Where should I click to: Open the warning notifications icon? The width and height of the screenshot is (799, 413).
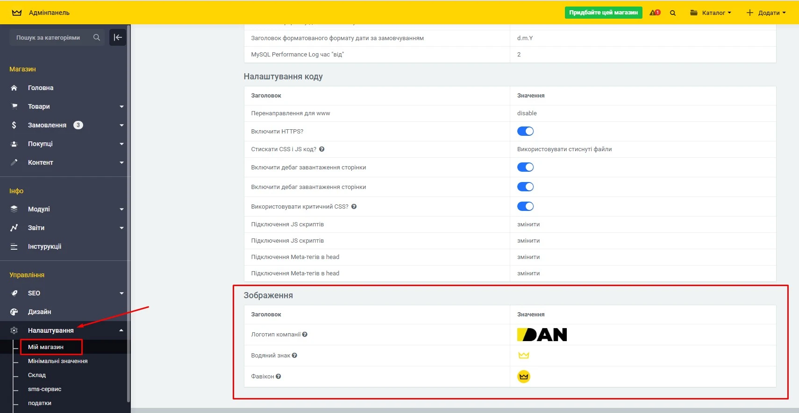pos(655,13)
